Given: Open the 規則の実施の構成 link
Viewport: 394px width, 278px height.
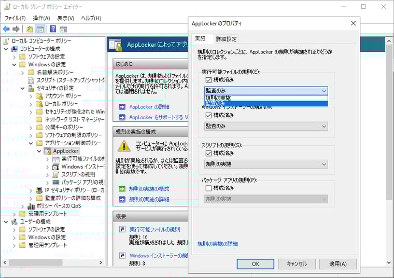Looking at the screenshot, I should coord(149,189).
